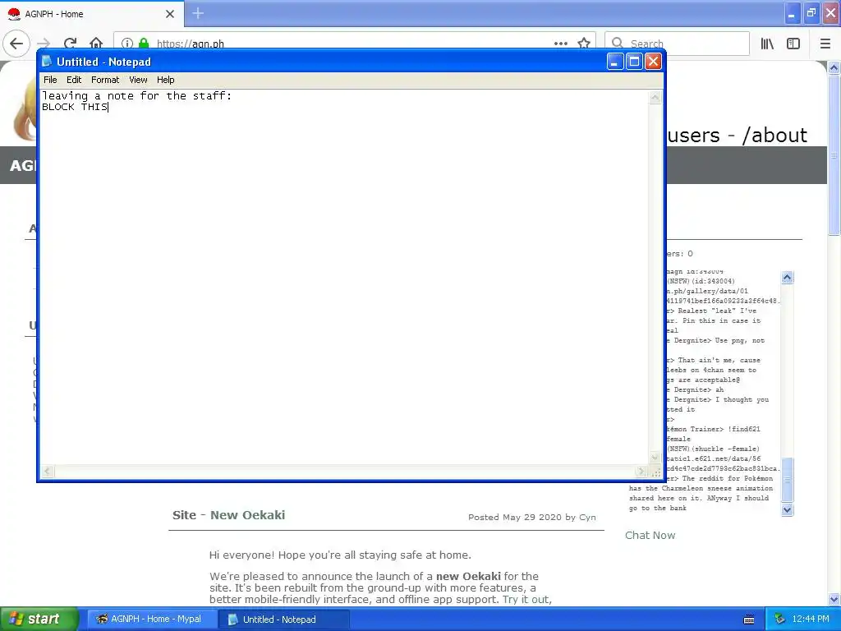841x631 pixels.
Task: Select Untitled - Notepad taskbar button
Action: [283, 619]
